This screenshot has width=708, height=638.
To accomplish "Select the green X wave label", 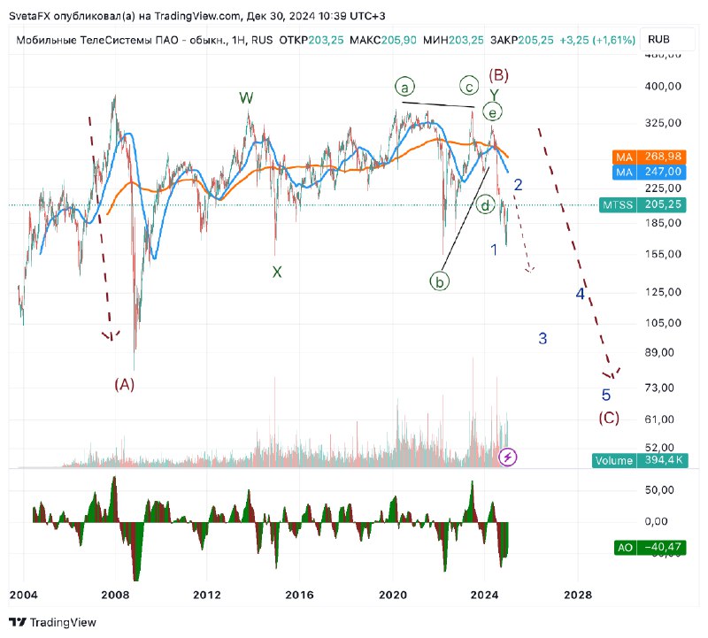I will pyautogui.click(x=277, y=272).
